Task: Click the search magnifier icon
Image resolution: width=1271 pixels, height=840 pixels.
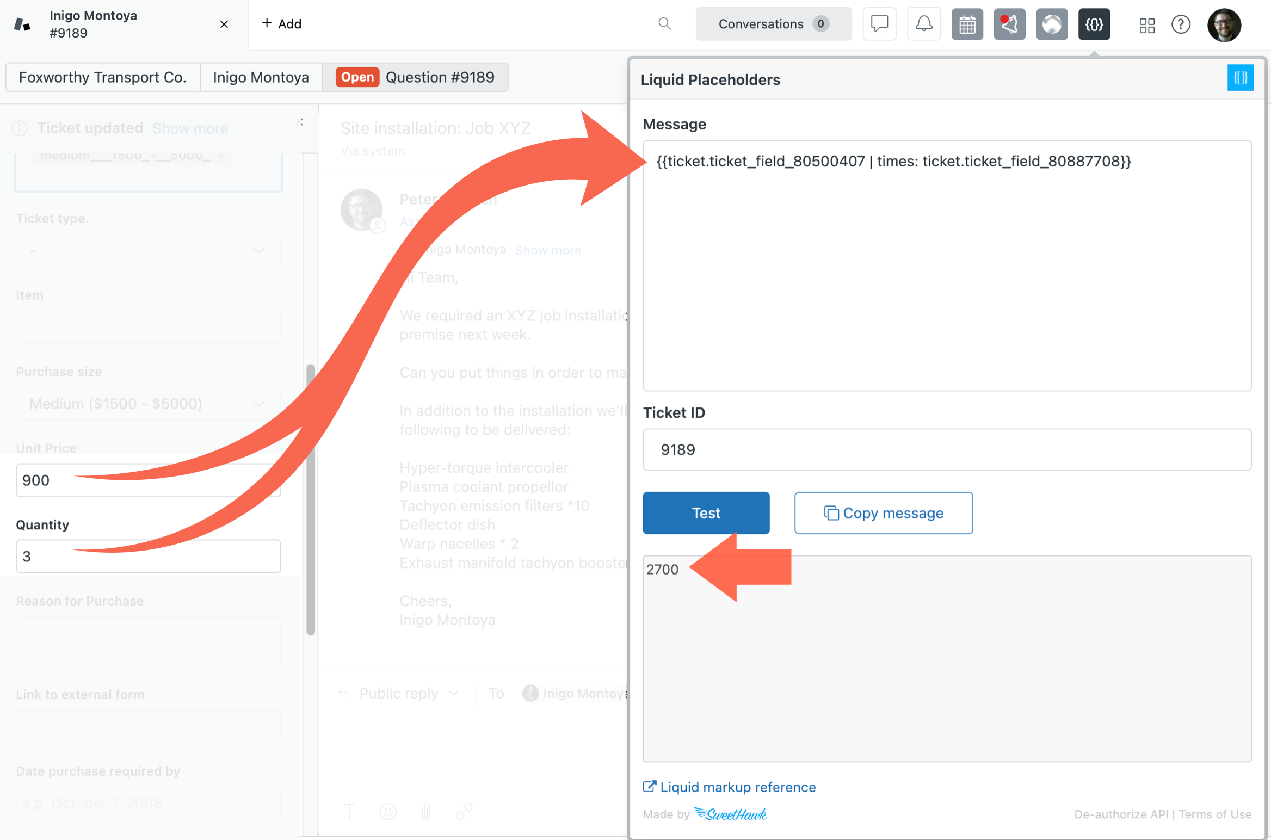Action: (664, 24)
